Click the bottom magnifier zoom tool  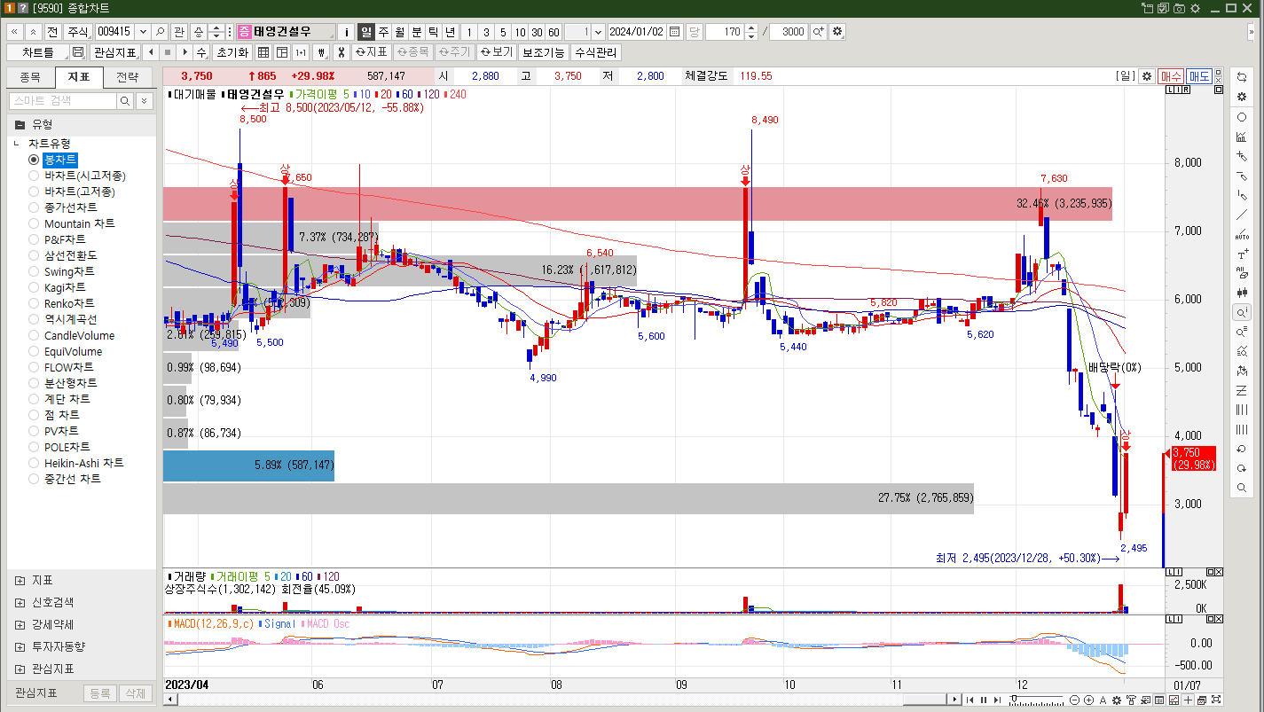pos(1242,488)
